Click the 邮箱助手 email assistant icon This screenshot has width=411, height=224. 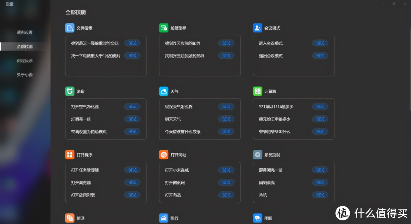coord(163,28)
